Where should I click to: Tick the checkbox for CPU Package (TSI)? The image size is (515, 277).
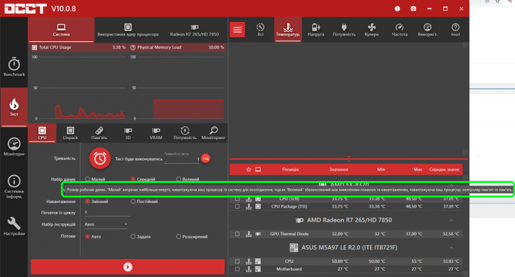click(x=238, y=207)
